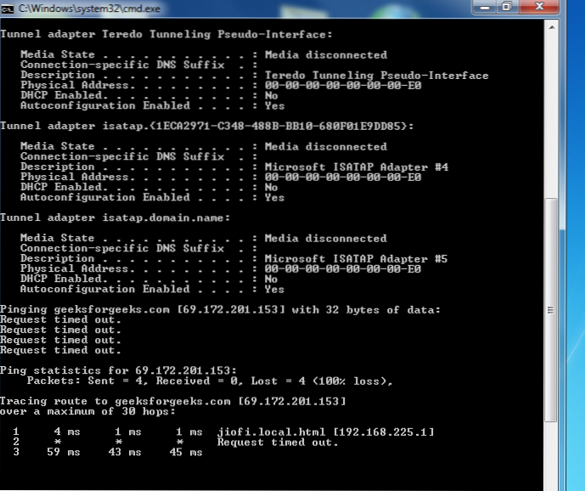
Task: Click the jiofi.local.html hop entry
Action: [x=325, y=432]
